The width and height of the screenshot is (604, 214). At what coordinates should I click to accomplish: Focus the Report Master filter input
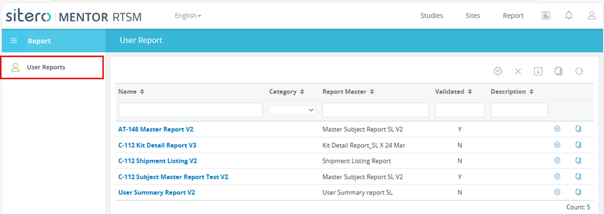(376, 110)
